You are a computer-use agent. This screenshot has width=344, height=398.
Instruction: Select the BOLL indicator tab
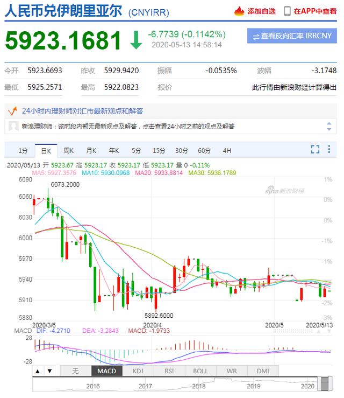(x=200, y=371)
